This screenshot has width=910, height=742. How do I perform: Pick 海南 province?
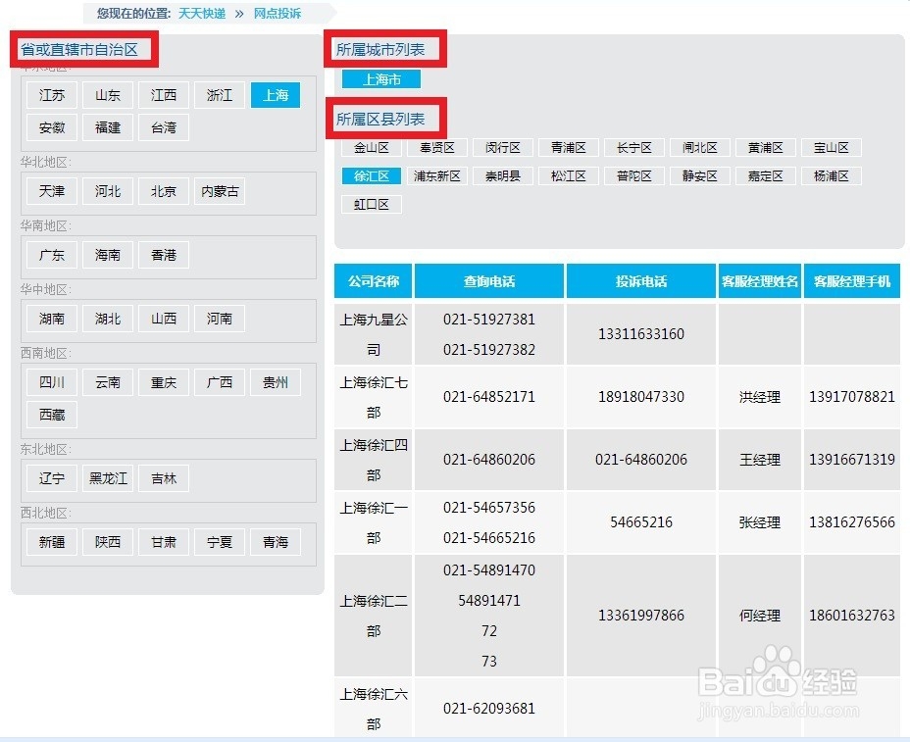[107, 255]
